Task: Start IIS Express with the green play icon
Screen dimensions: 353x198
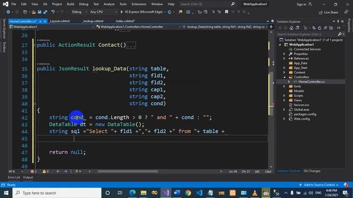Action: click(x=122, y=12)
